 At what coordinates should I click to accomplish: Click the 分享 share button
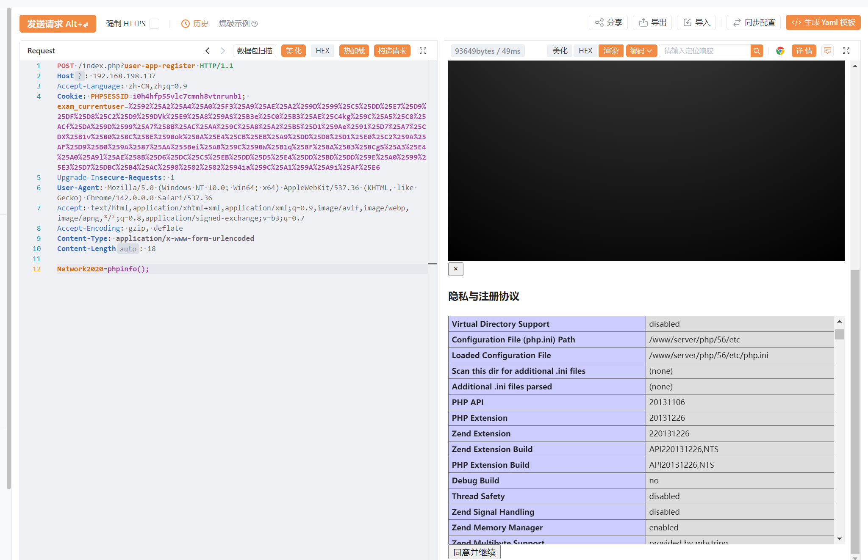tap(608, 22)
